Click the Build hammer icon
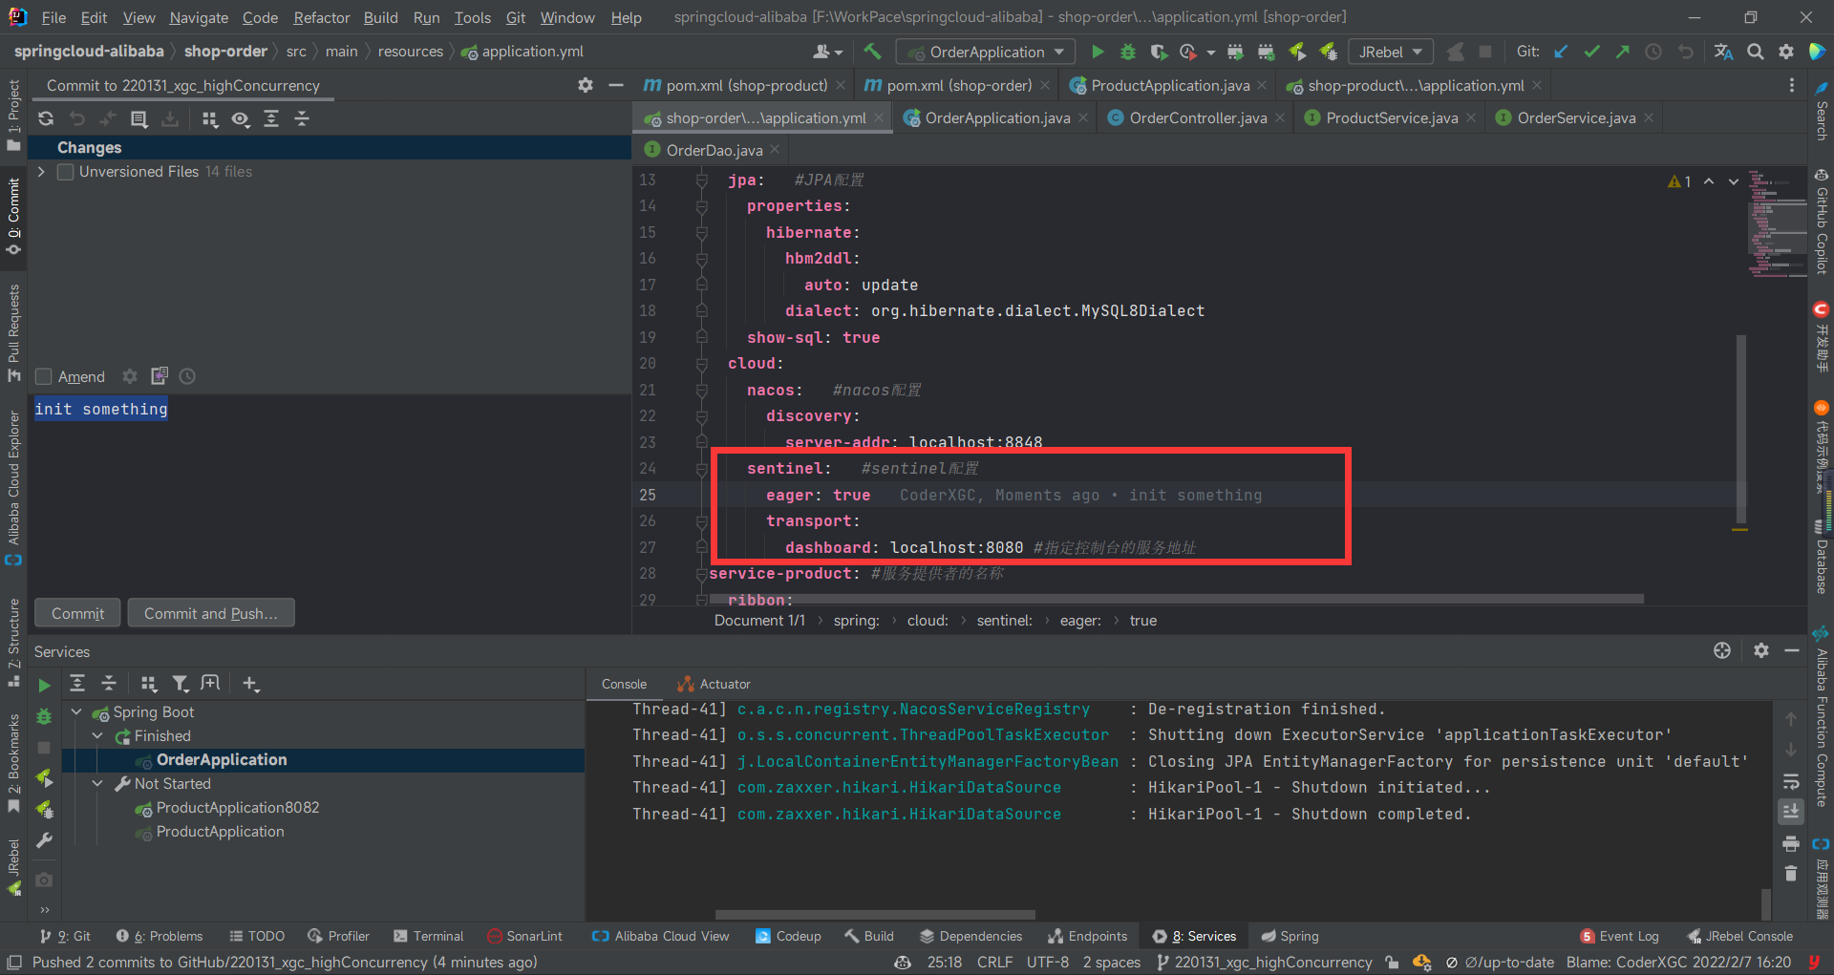 pyautogui.click(x=872, y=52)
